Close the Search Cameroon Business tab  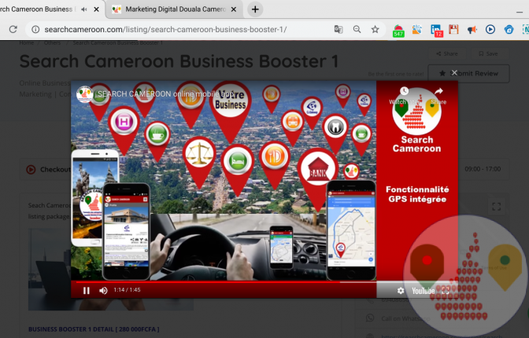pyautogui.click(x=97, y=9)
